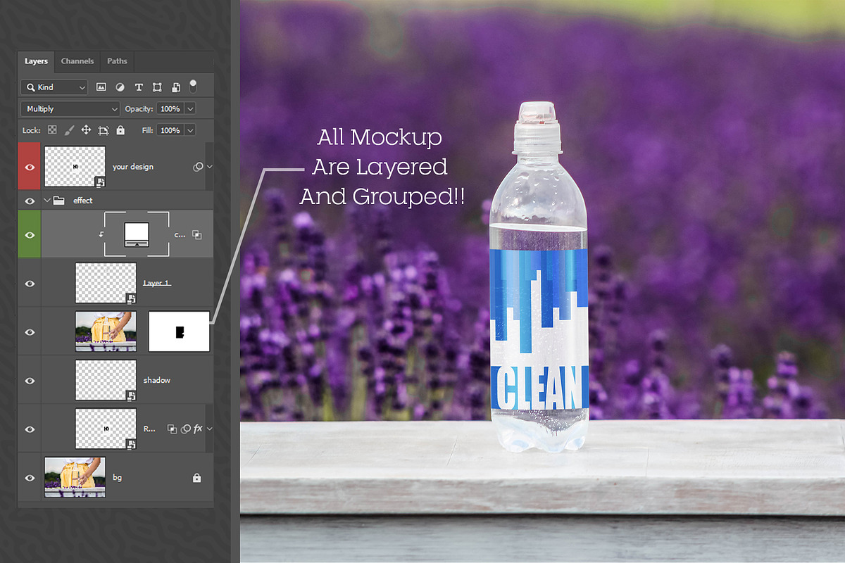Viewport: 845px width, 563px height.
Task: Filter layers by smart object icon
Action: (x=175, y=87)
